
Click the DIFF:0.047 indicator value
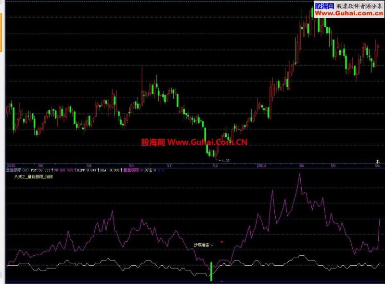tap(87, 170)
